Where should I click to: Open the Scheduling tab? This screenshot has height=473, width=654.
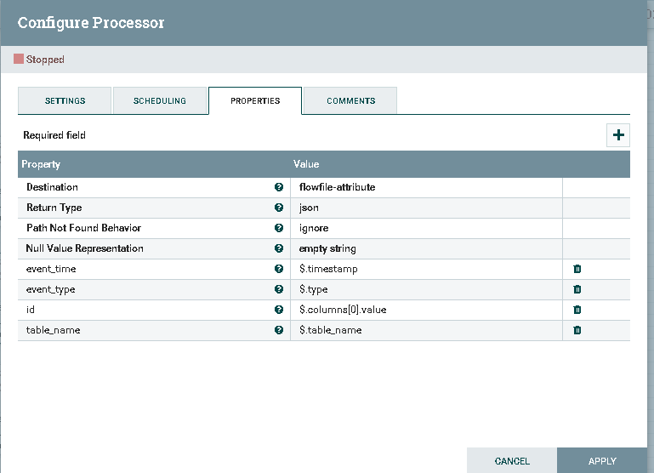[x=160, y=100]
